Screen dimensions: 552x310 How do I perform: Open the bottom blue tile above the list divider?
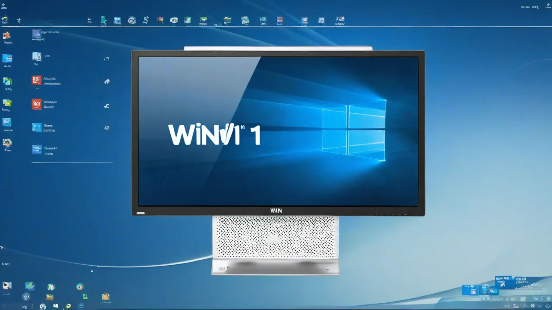click(37, 149)
